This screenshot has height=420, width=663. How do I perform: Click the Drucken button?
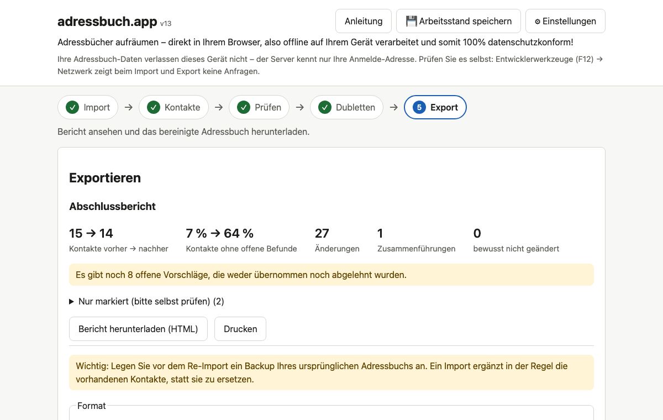pyautogui.click(x=240, y=329)
